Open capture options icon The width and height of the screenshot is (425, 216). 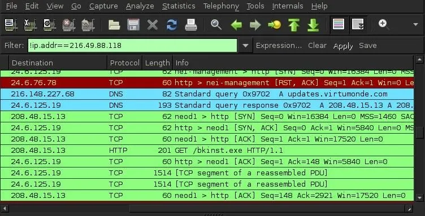[x=30, y=25]
